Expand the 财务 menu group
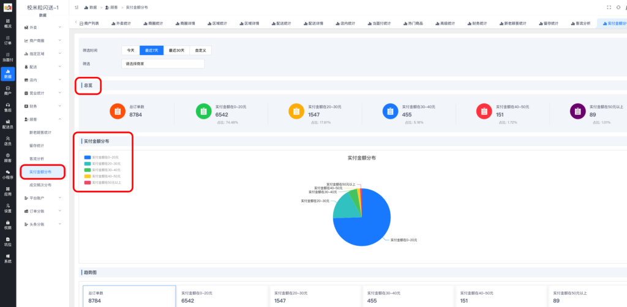Image resolution: width=627 pixels, height=307 pixels. [x=43, y=106]
